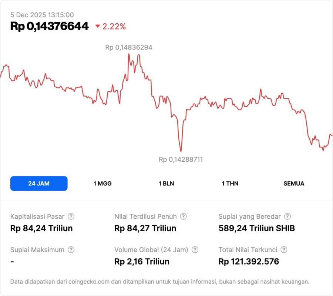Image resolution: width=333 pixels, height=296 pixels.
Task: Click the Rp 84,24 Triliun market cap value
Action: pos(41,228)
